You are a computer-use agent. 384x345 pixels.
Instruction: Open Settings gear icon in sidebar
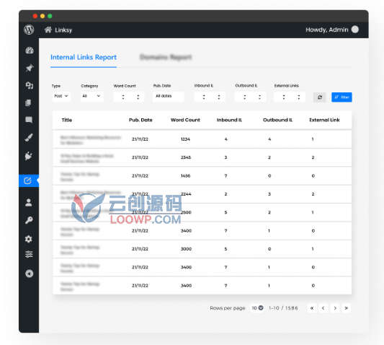click(x=29, y=239)
